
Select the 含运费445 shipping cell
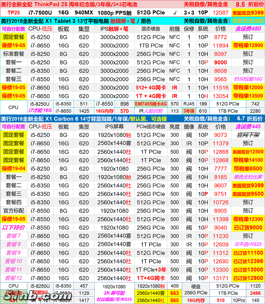(248, 127)
